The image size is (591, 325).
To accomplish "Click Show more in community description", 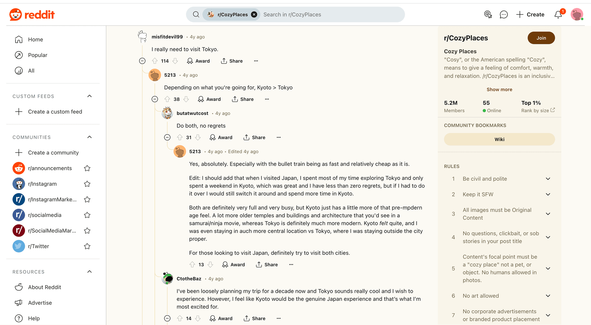I will (x=499, y=90).
